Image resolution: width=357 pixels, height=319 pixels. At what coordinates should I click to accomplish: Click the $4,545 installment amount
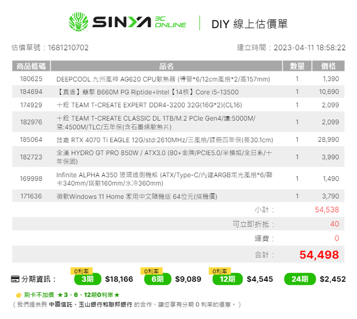pos(260,279)
